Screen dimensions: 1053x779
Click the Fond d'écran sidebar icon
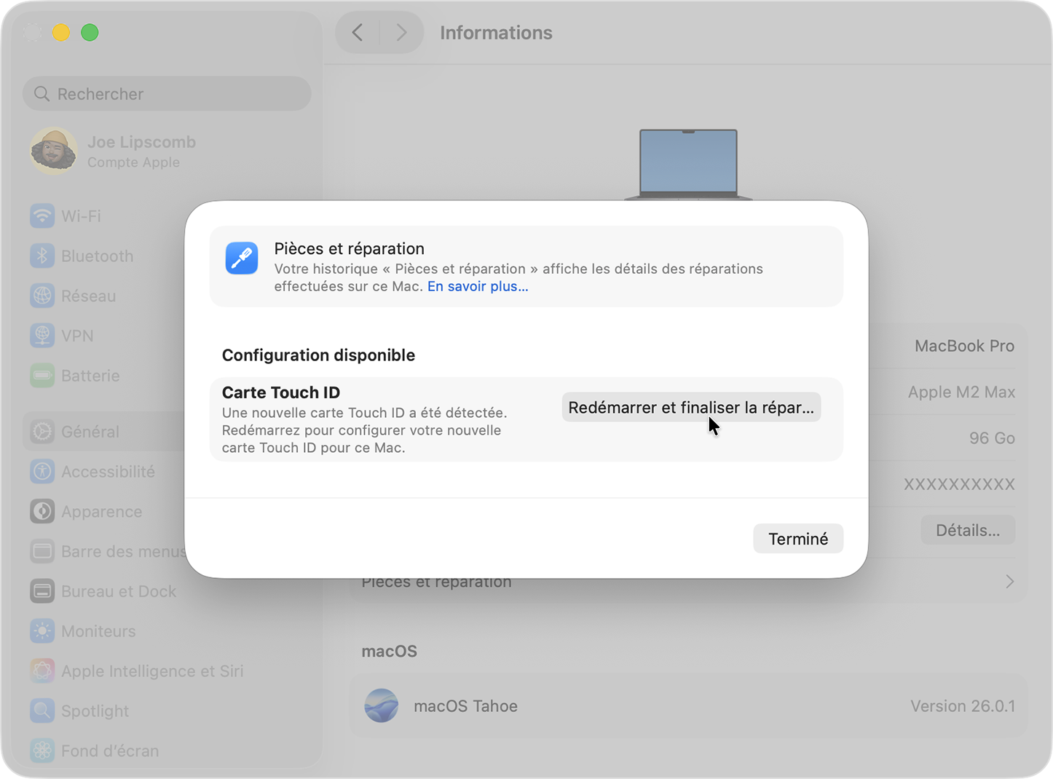pyautogui.click(x=42, y=751)
